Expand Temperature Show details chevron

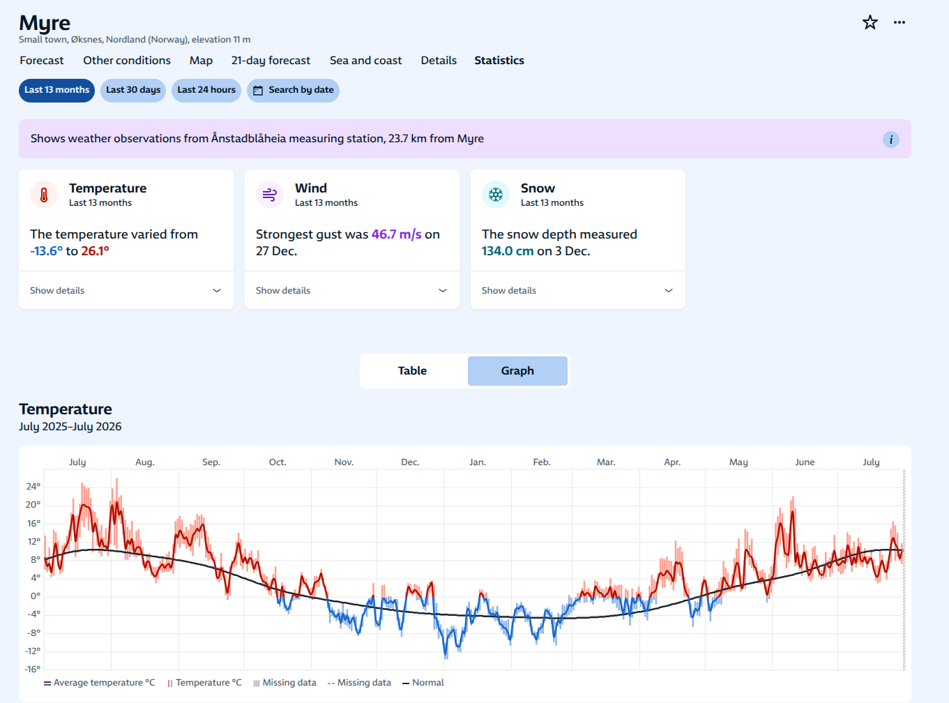tap(217, 291)
